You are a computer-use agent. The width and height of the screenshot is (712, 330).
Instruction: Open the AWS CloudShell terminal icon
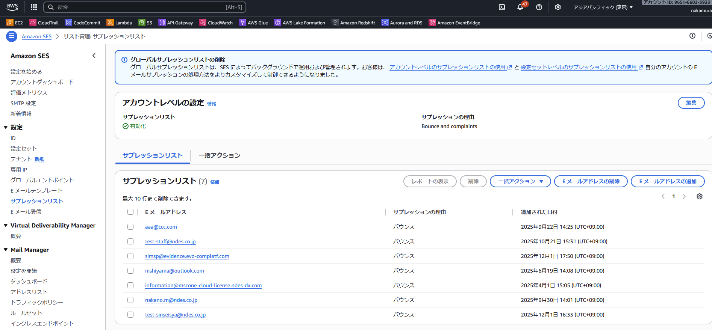(502, 7)
